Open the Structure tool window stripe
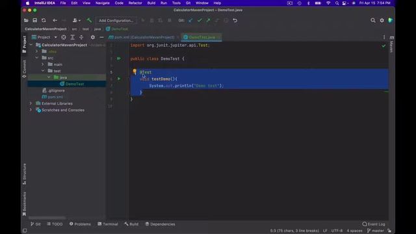This screenshot has height=234, width=416. tap(25, 174)
